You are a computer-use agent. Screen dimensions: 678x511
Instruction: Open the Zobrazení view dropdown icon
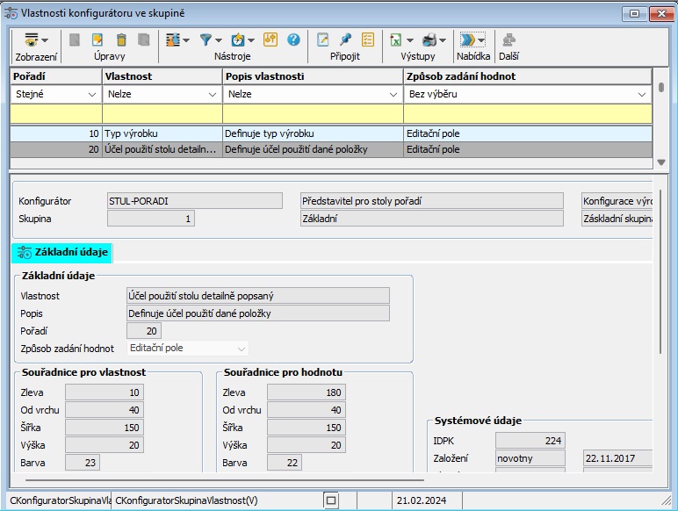(x=35, y=40)
